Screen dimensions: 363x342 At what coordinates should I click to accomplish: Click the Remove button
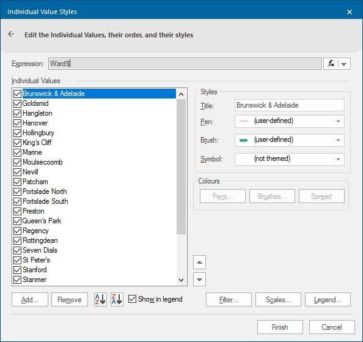tap(70, 300)
